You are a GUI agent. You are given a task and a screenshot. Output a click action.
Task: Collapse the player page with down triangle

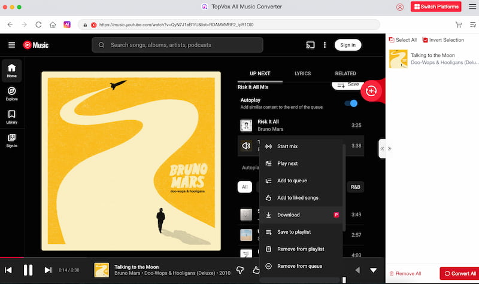pyautogui.click(x=373, y=270)
